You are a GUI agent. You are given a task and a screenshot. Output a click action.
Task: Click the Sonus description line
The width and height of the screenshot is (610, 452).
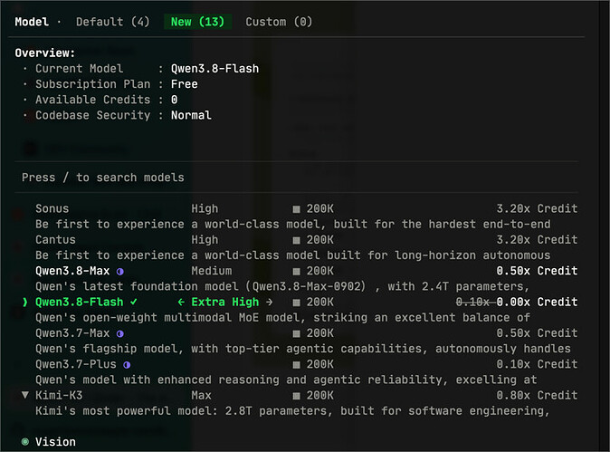click(x=292, y=225)
